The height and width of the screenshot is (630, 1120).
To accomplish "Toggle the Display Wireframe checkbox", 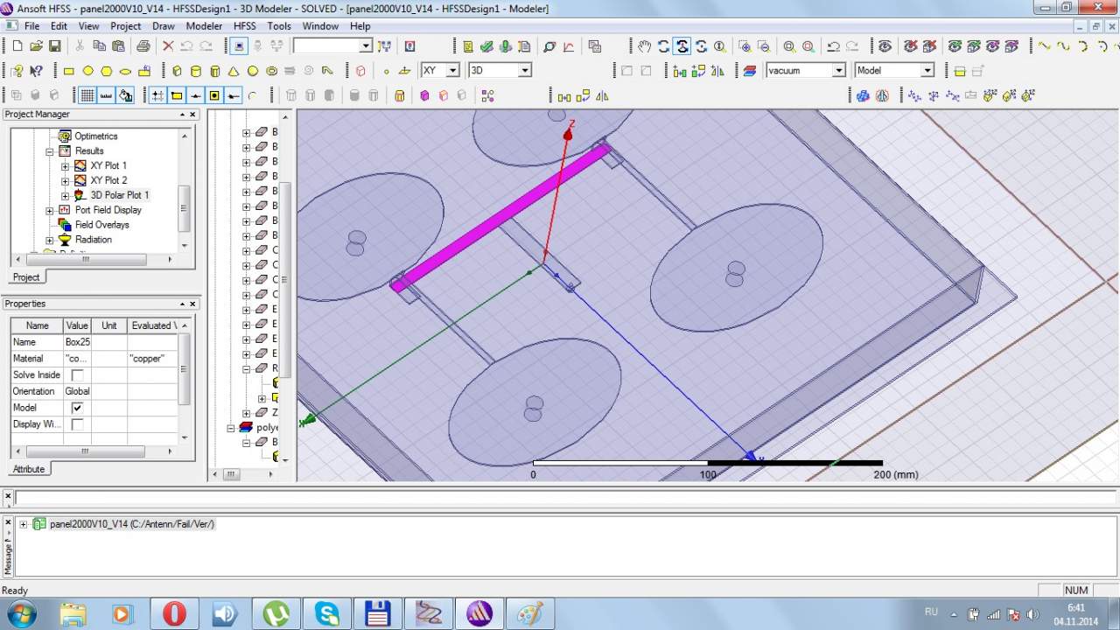I will click(77, 424).
